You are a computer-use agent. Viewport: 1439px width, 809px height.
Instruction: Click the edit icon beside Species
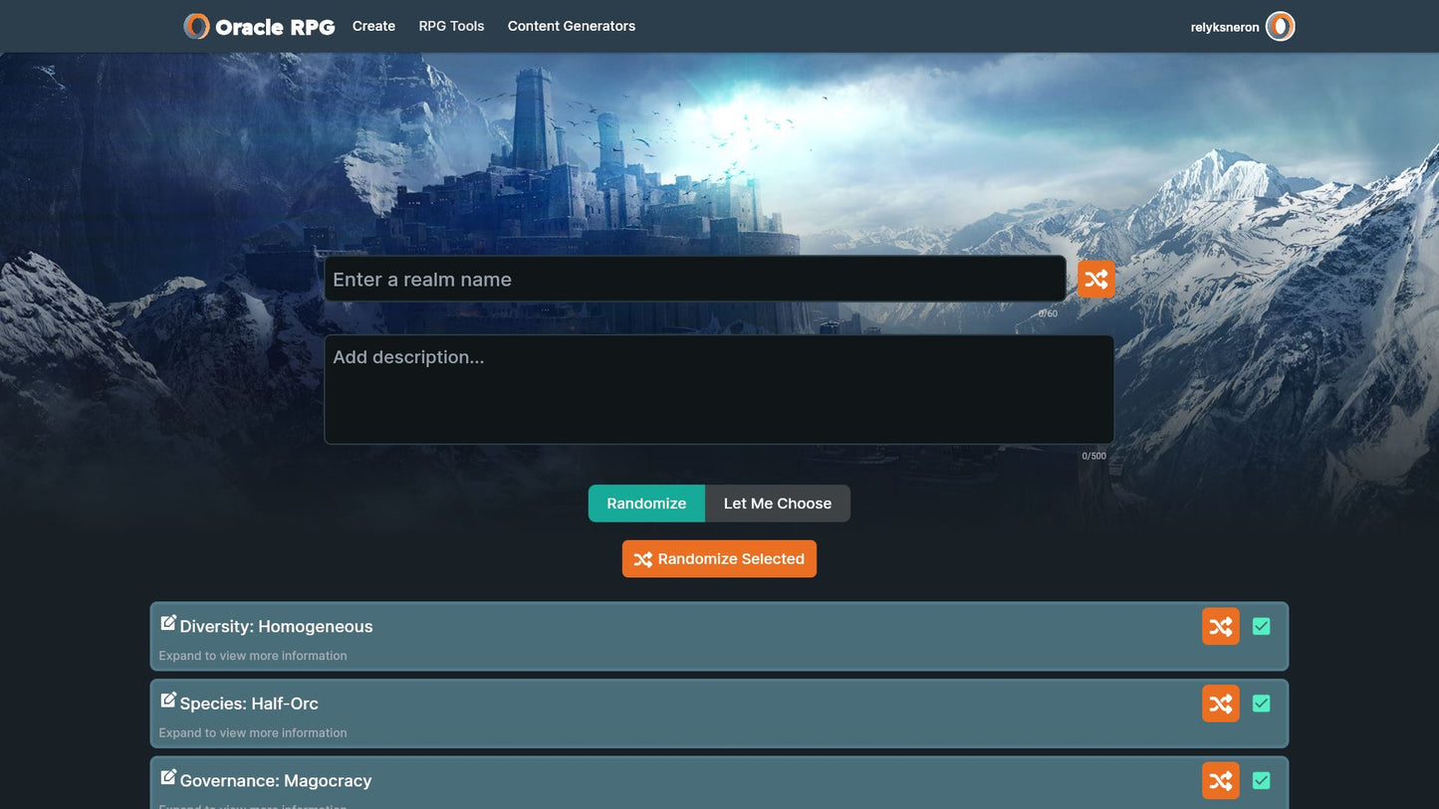click(x=168, y=701)
